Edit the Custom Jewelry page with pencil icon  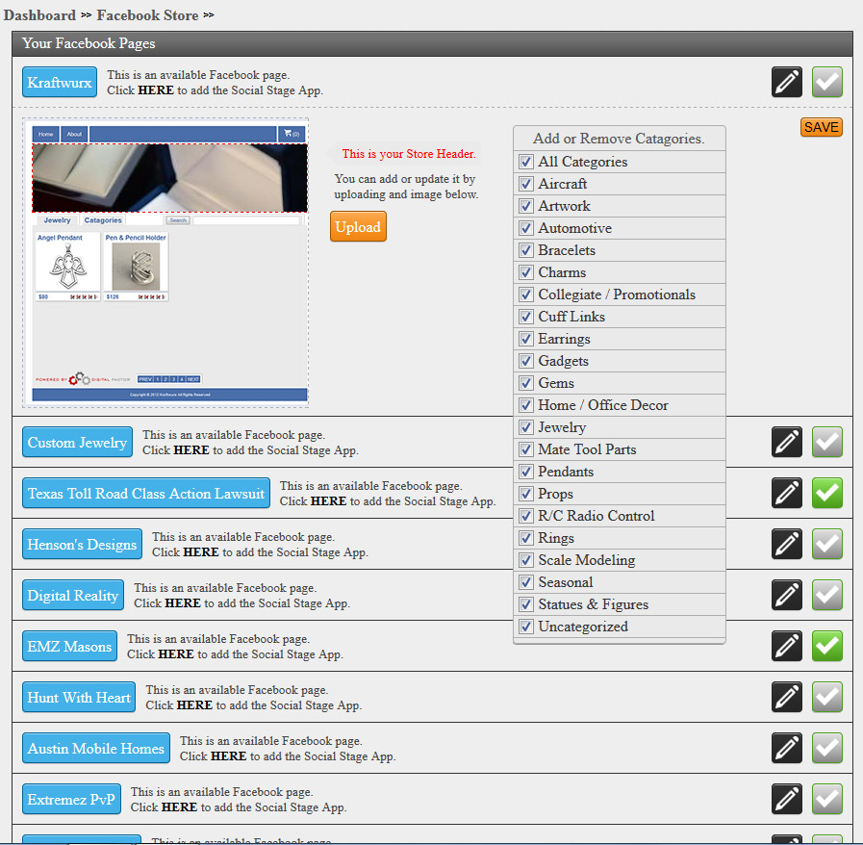click(x=787, y=442)
